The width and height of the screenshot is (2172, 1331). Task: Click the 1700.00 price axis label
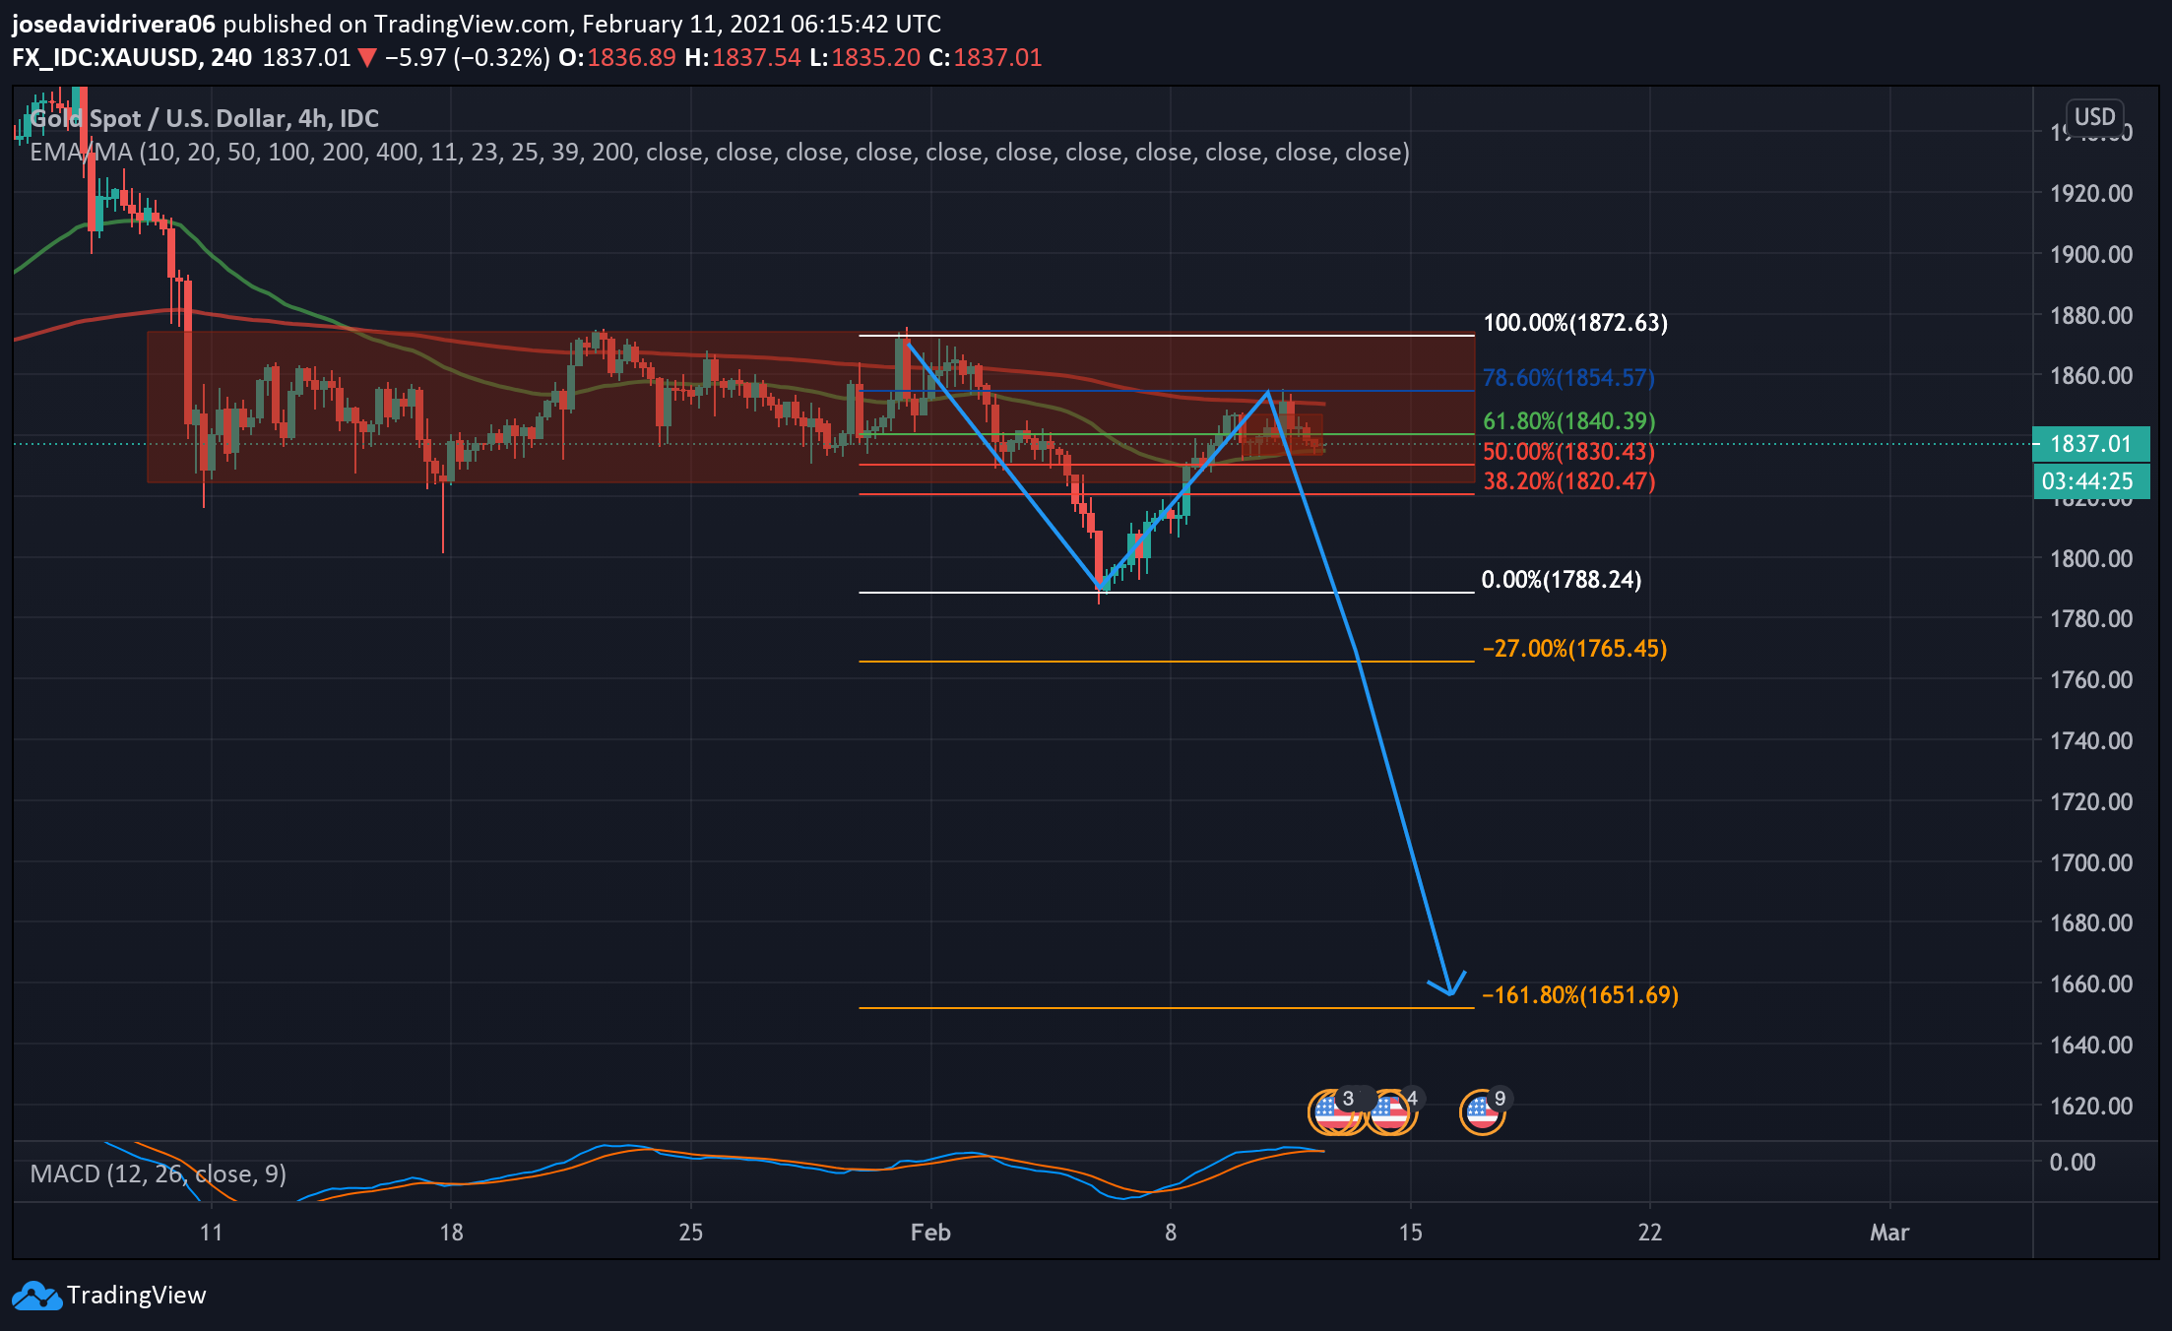2091,863
